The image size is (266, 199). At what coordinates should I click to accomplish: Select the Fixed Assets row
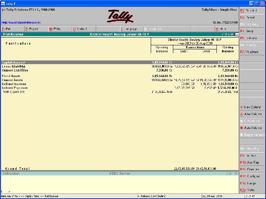tap(120, 76)
